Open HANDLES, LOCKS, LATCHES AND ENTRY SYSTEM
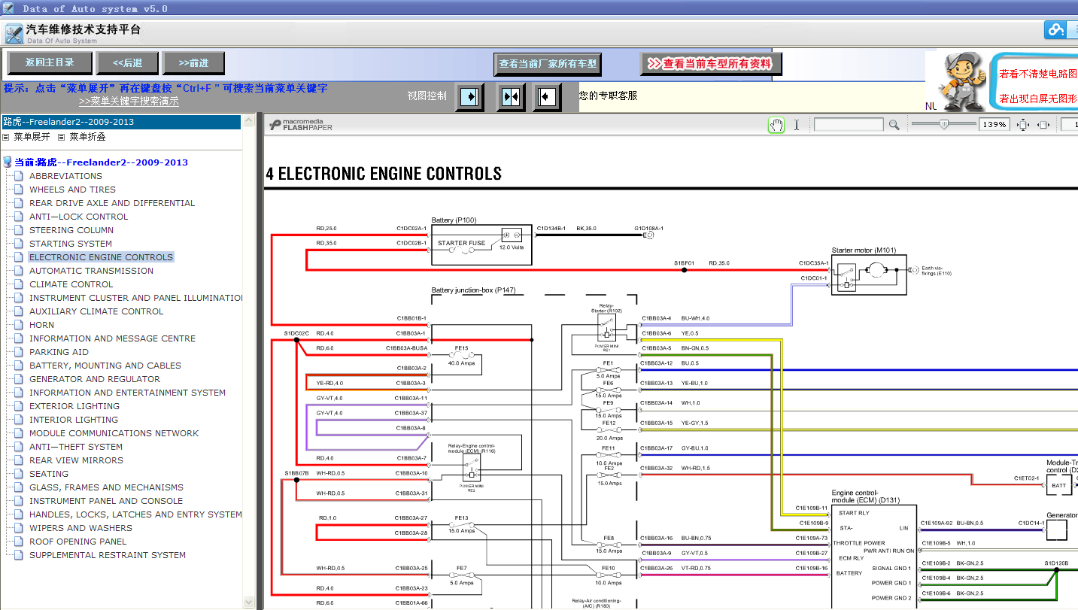Viewport: 1078px width, 610px height. 135,514
